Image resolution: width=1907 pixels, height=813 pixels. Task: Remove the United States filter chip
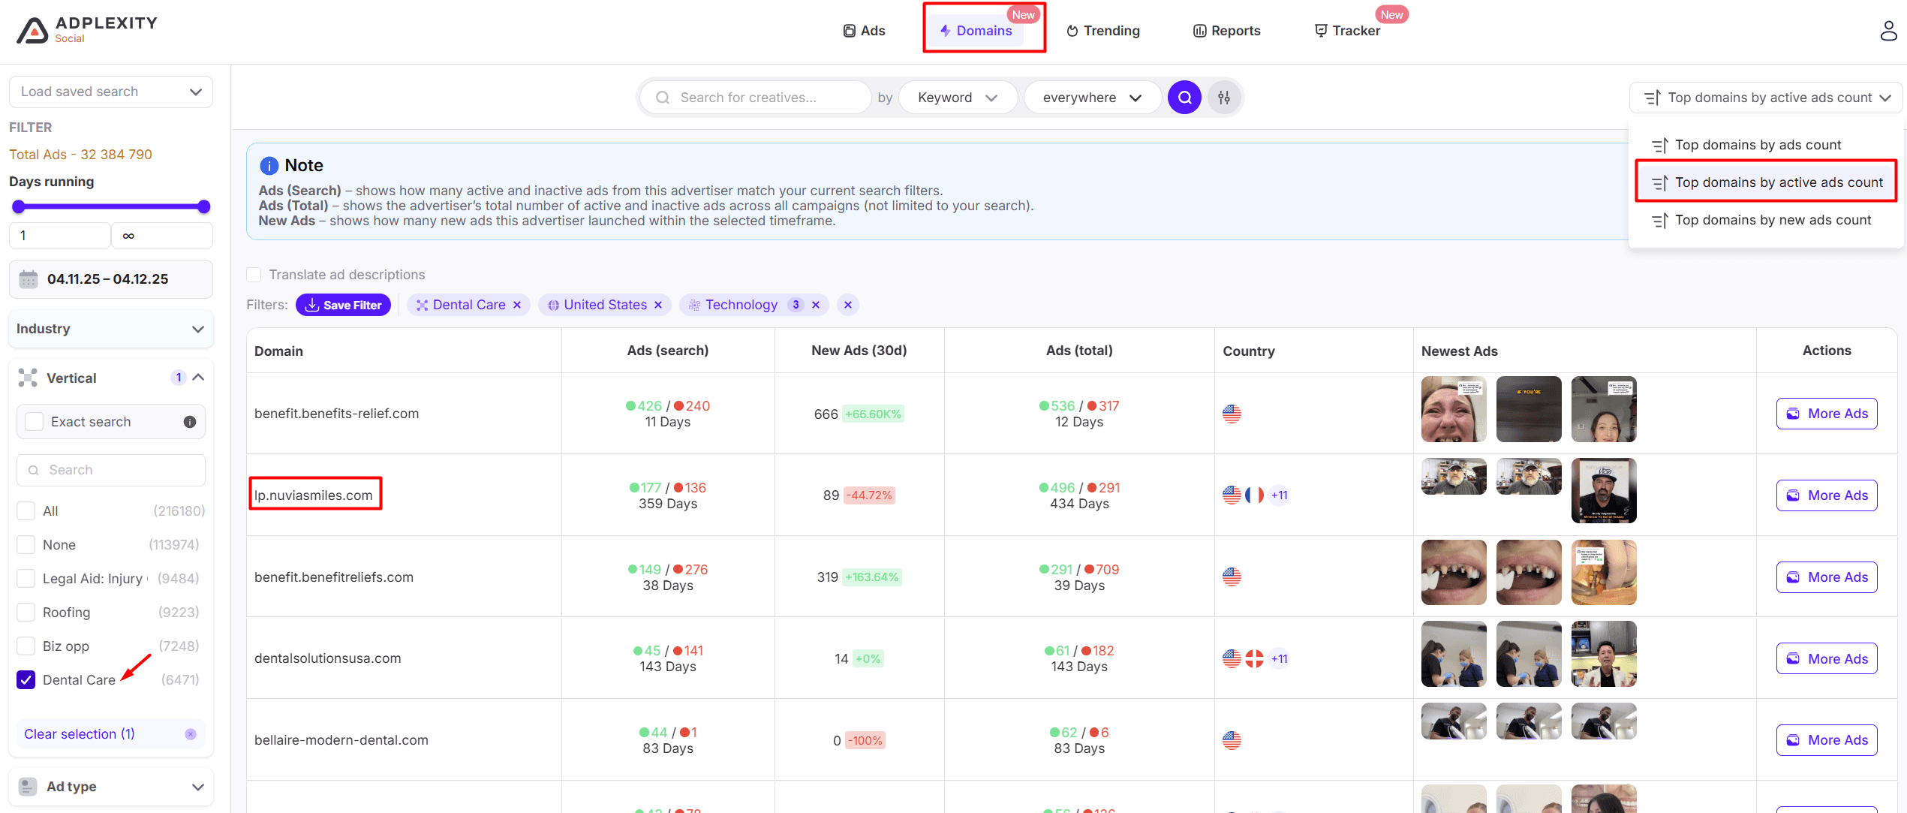(658, 305)
